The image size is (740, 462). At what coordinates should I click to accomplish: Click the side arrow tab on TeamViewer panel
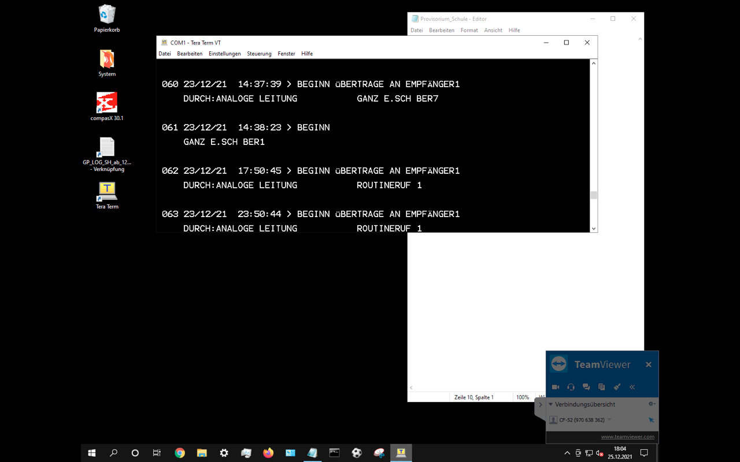tap(541, 405)
